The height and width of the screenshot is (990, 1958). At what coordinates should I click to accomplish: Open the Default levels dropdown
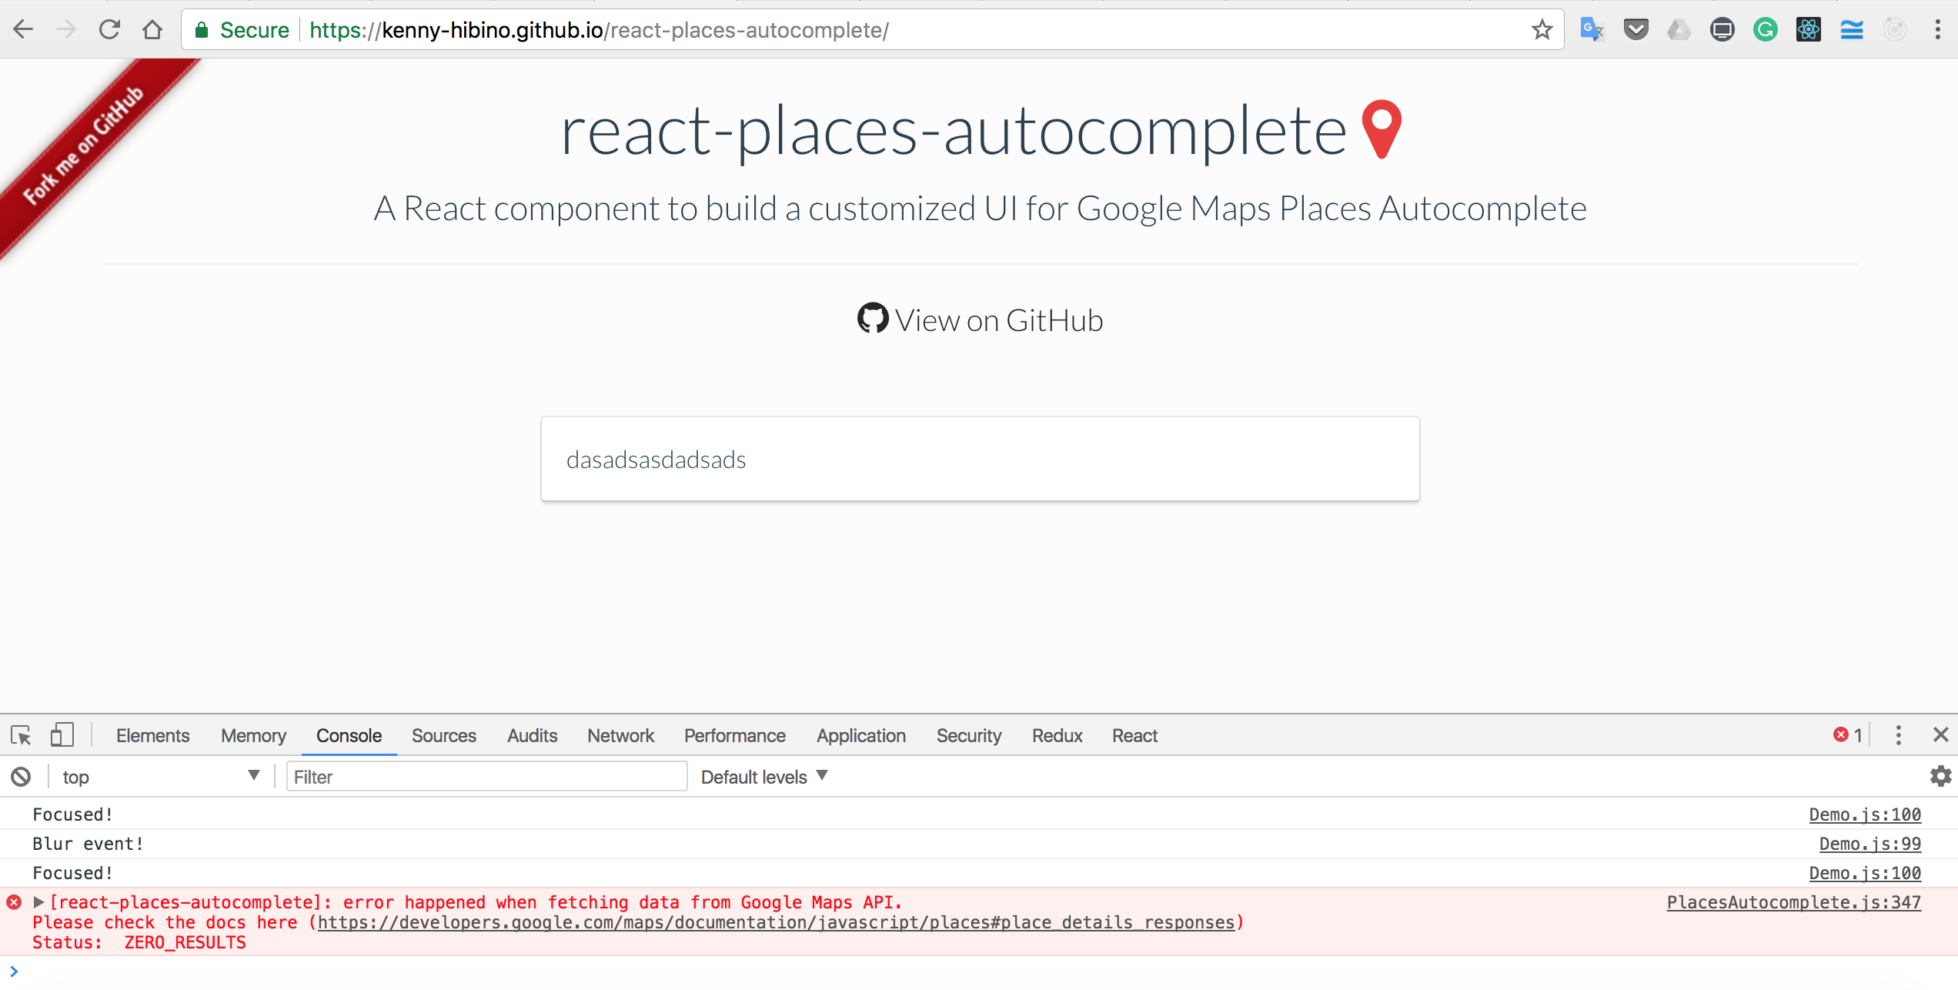(763, 776)
